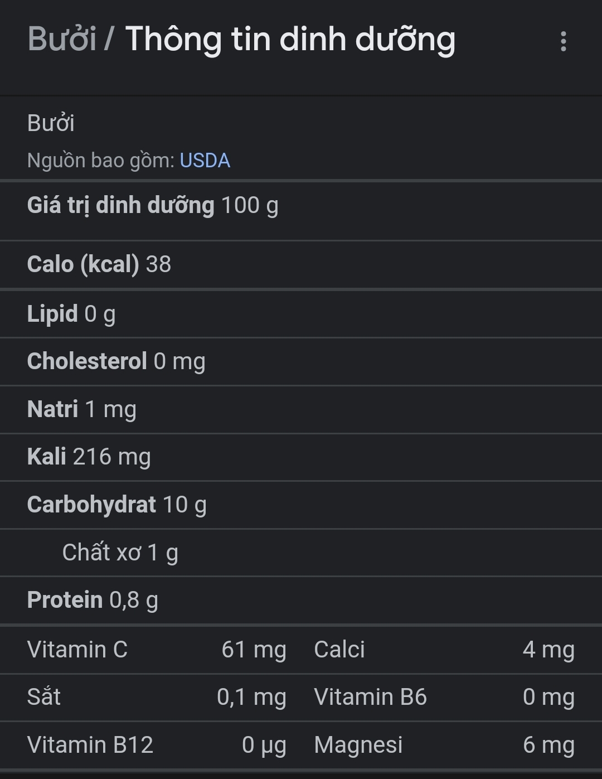Open the USDA source link
The width and height of the screenshot is (602, 779).
coord(205,161)
